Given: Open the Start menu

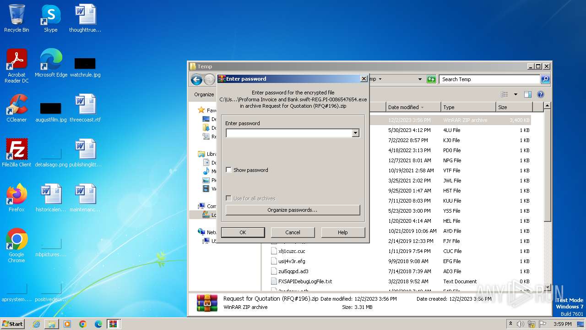Looking at the screenshot, I should point(12,324).
